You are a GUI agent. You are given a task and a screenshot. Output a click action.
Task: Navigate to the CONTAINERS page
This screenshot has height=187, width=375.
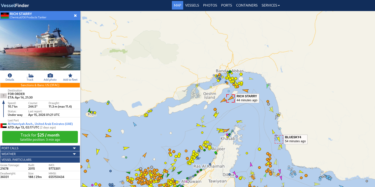247,5
